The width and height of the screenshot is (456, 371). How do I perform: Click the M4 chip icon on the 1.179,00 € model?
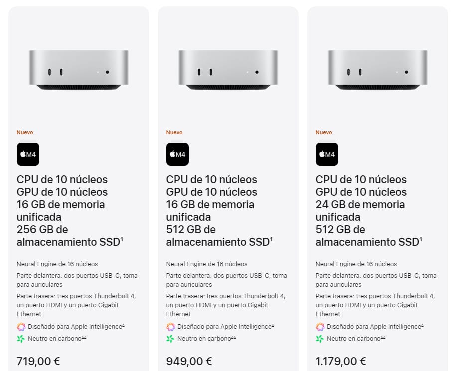point(327,154)
